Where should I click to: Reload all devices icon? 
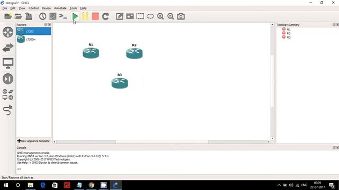(105, 16)
